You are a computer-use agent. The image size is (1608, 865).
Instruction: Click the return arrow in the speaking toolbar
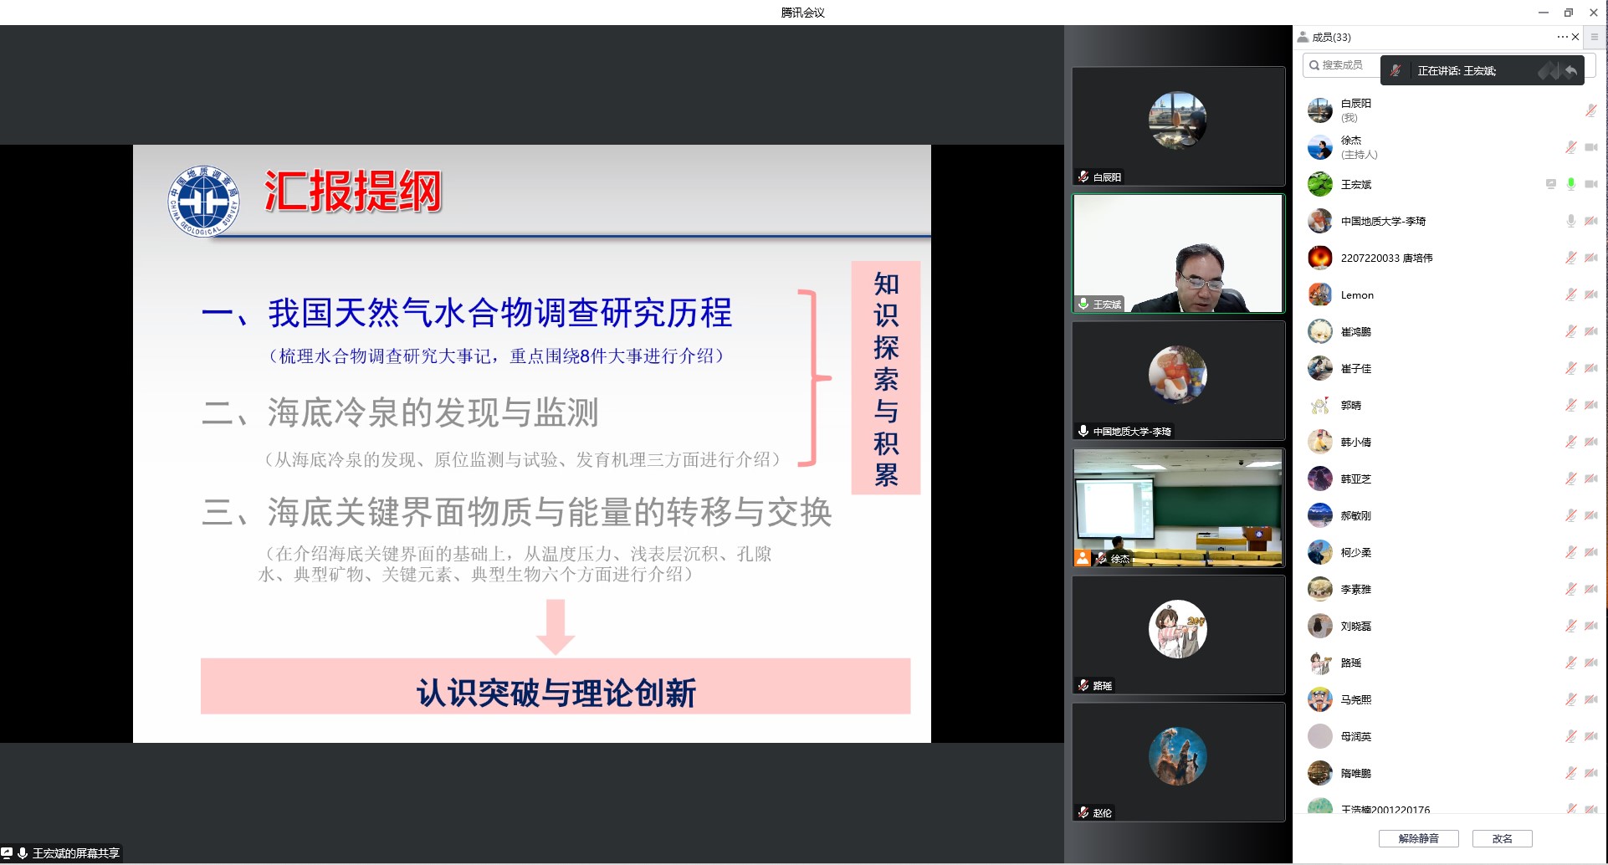tap(1570, 71)
